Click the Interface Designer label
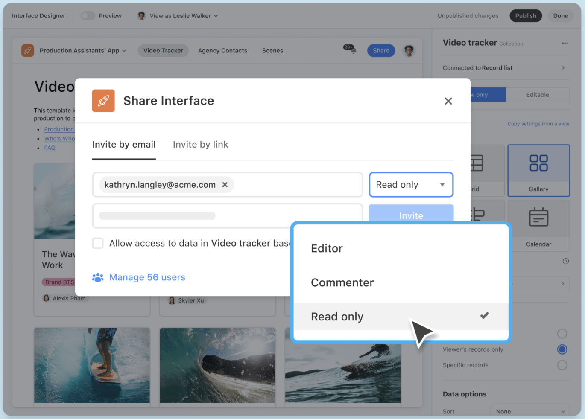The height and width of the screenshot is (419, 585). [38, 16]
